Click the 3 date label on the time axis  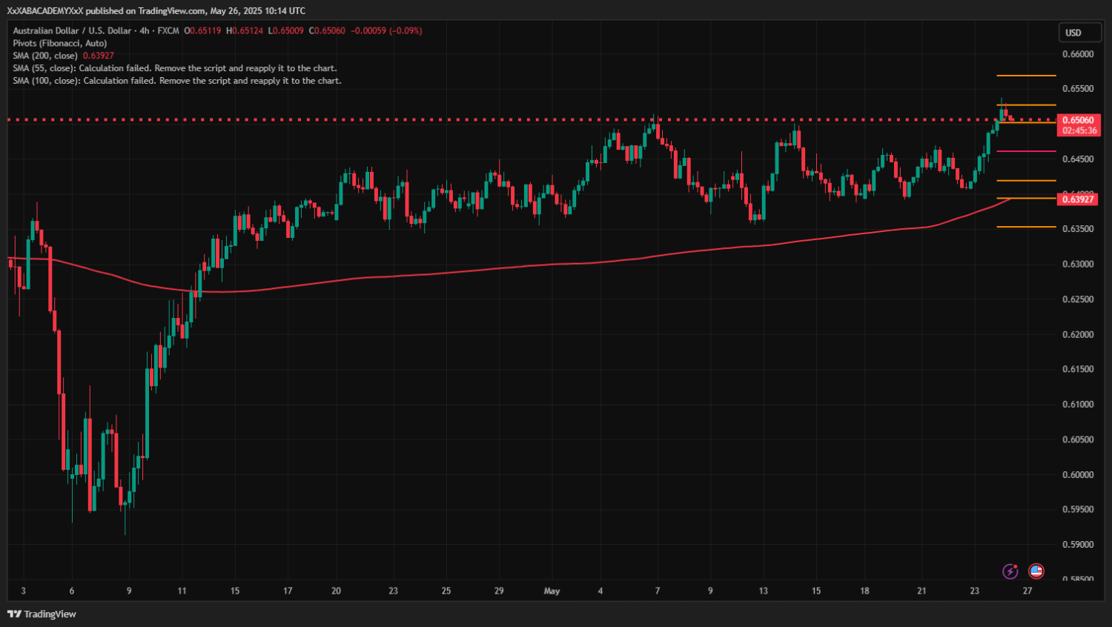tap(24, 591)
